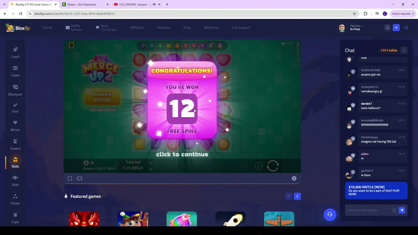Open the Race page

(106, 28)
